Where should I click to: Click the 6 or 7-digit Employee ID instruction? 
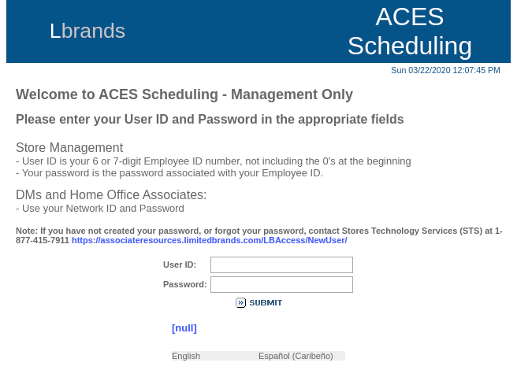214,161
